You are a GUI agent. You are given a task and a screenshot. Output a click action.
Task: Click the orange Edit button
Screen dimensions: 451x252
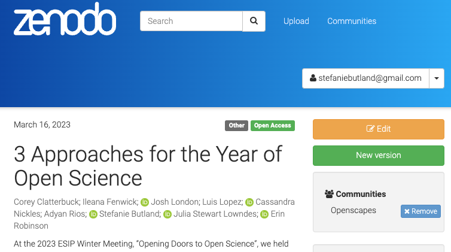click(378, 129)
